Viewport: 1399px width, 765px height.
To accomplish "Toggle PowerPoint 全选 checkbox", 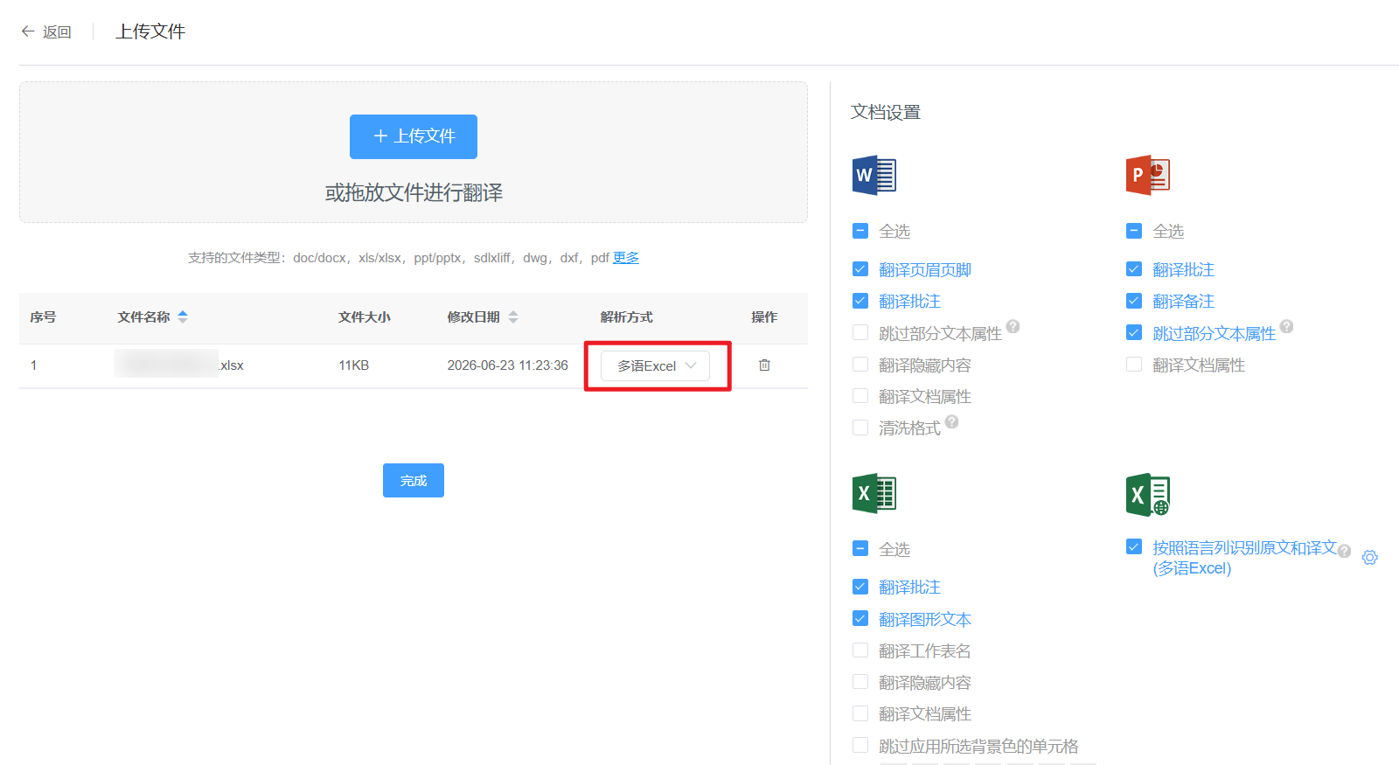I will pos(1134,231).
